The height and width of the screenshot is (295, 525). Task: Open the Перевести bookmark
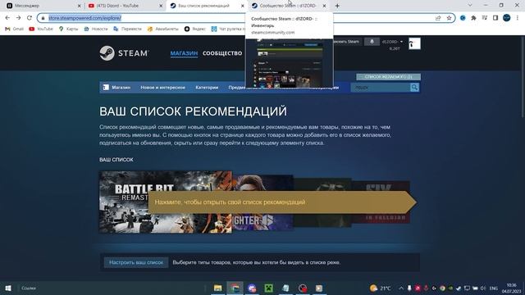(x=128, y=29)
